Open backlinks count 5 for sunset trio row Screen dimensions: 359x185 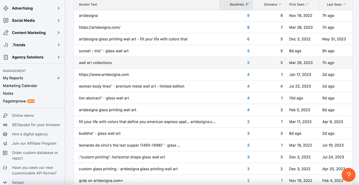coord(248,51)
